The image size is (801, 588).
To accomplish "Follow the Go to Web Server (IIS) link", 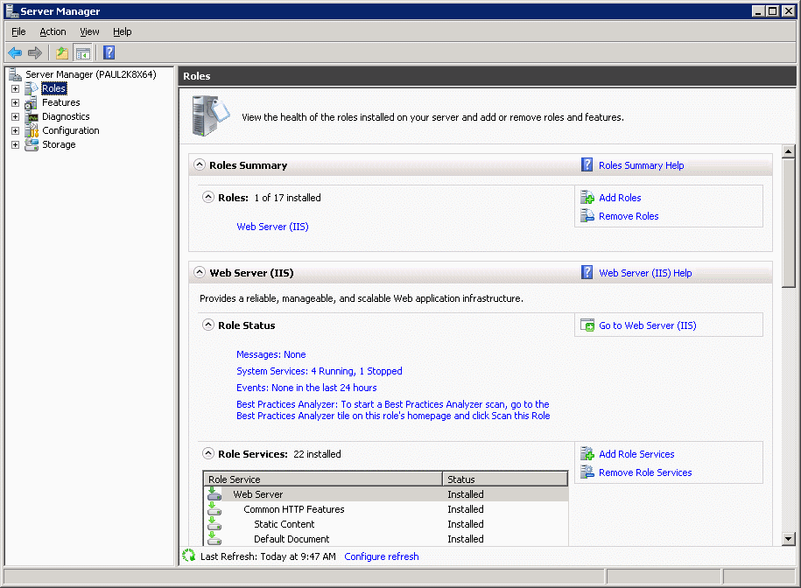I will [647, 325].
